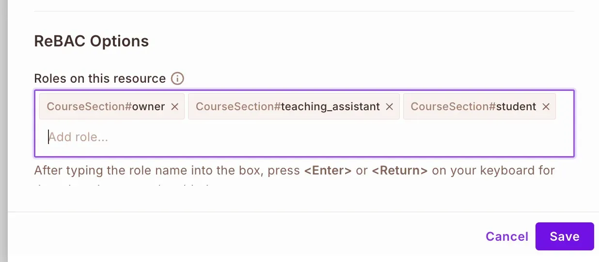Click the bold <Return> hint text
Image resolution: width=599 pixels, height=262 pixels.
click(400, 171)
